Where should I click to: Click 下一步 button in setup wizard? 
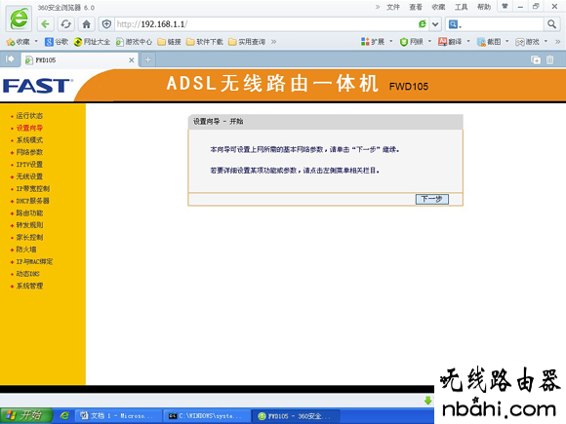(431, 199)
